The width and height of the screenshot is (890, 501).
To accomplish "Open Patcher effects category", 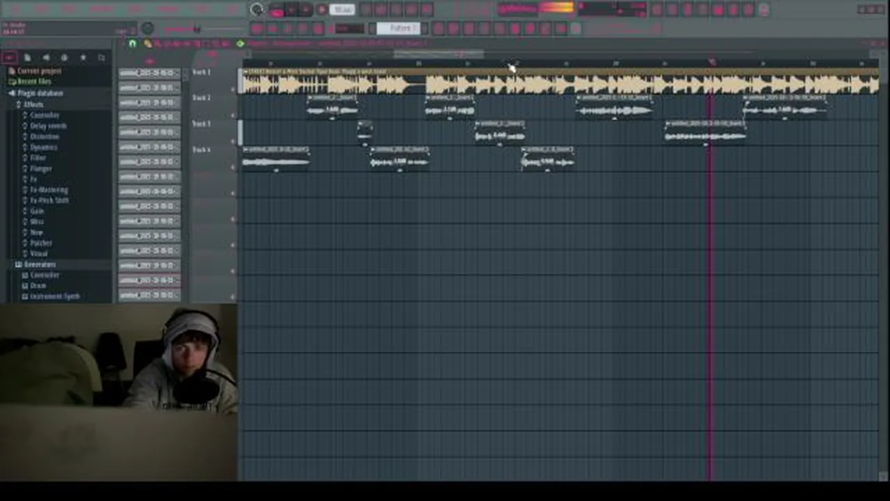I will pyautogui.click(x=40, y=243).
